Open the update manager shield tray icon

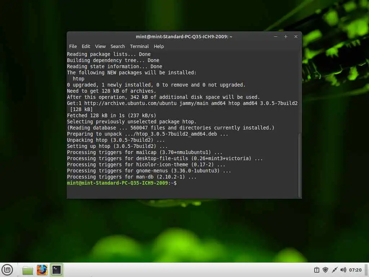(x=325, y=270)
